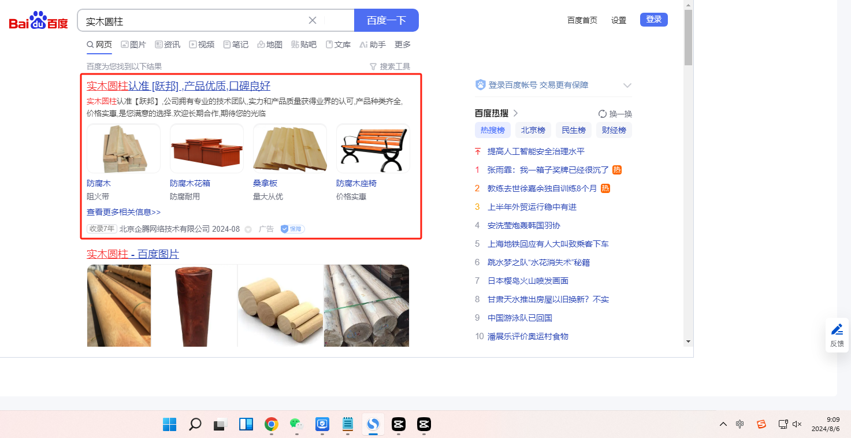Open 提高人工智能安全治理水平 topic
The image size is (851, 438).
pyautogui.click(x=536, y=151)
